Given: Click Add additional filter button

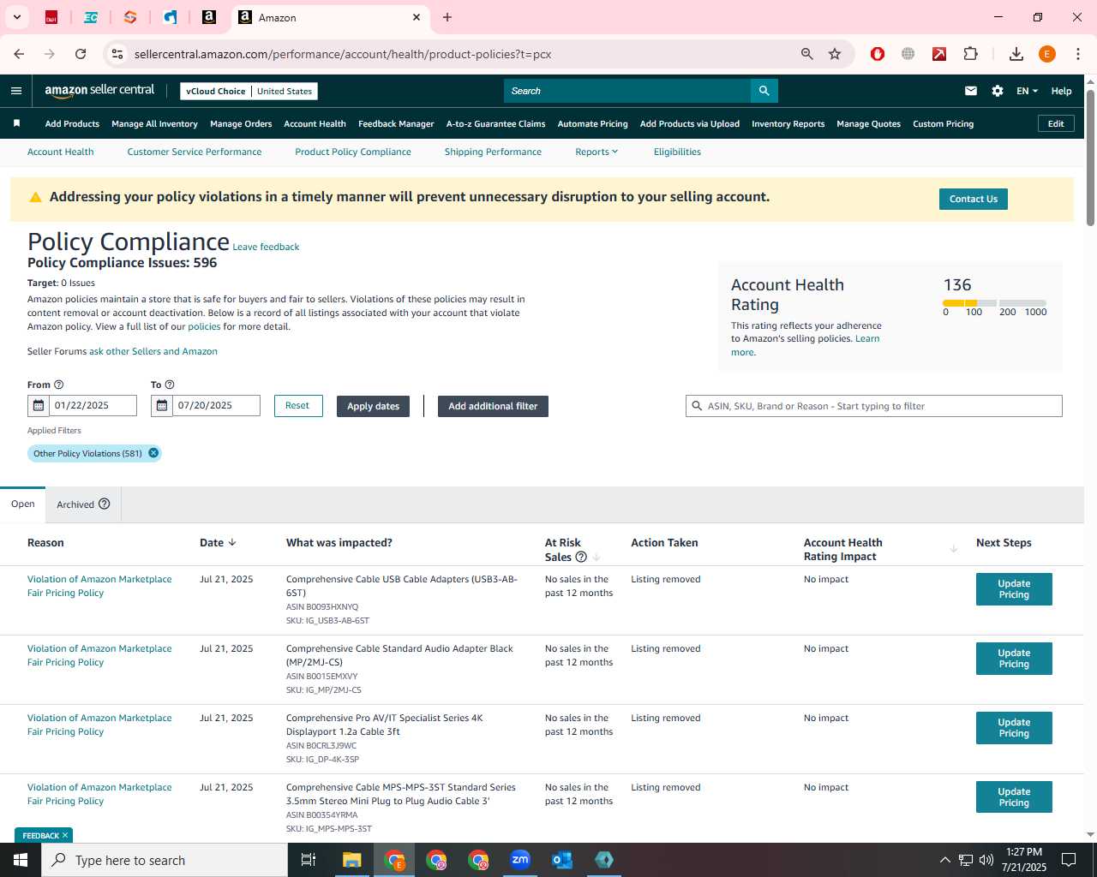Looking at the screenshot, I should 493,406.
